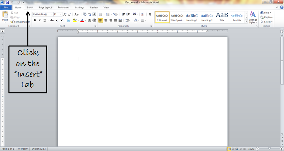
Task: Click the Multilevel List icon
Action: point(115,14)
